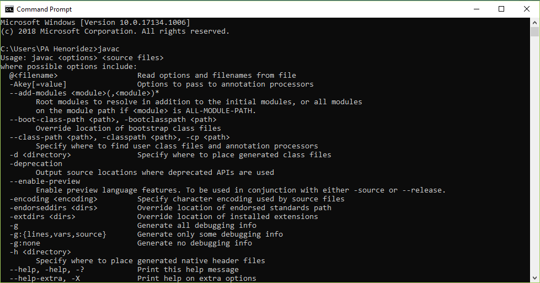
Task: Click the Microsoft Windows version line
Action: 95,22
